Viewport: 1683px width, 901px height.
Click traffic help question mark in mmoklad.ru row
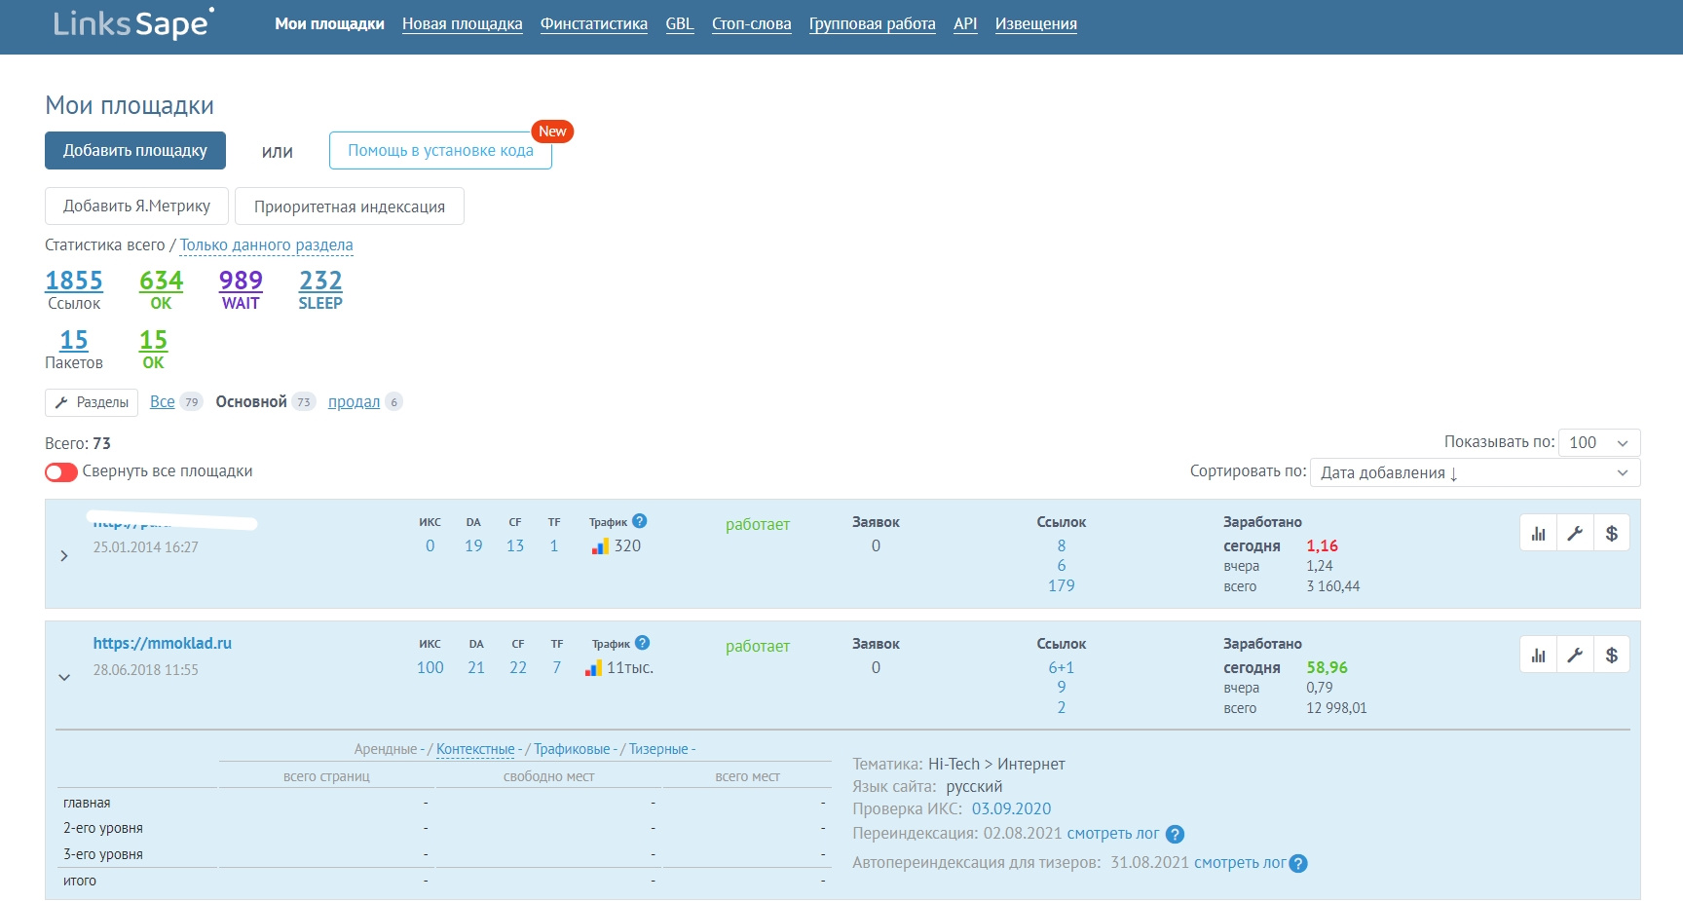point(642,643)
